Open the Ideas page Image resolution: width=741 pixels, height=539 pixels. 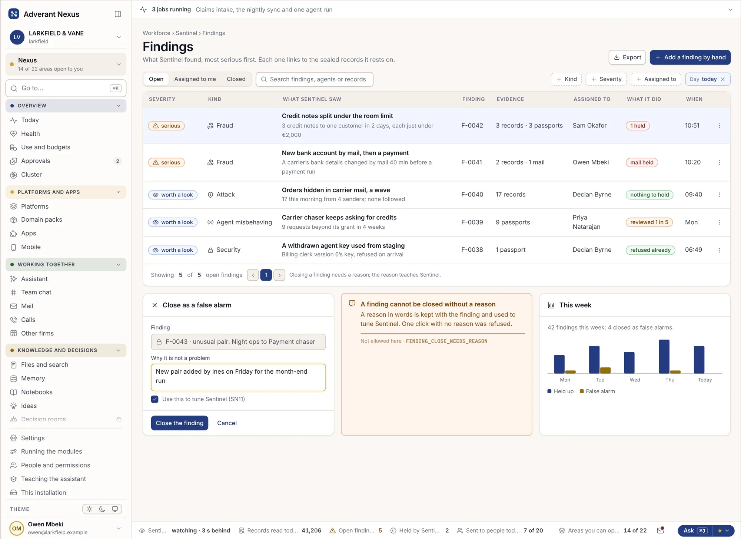pos(66,406)
